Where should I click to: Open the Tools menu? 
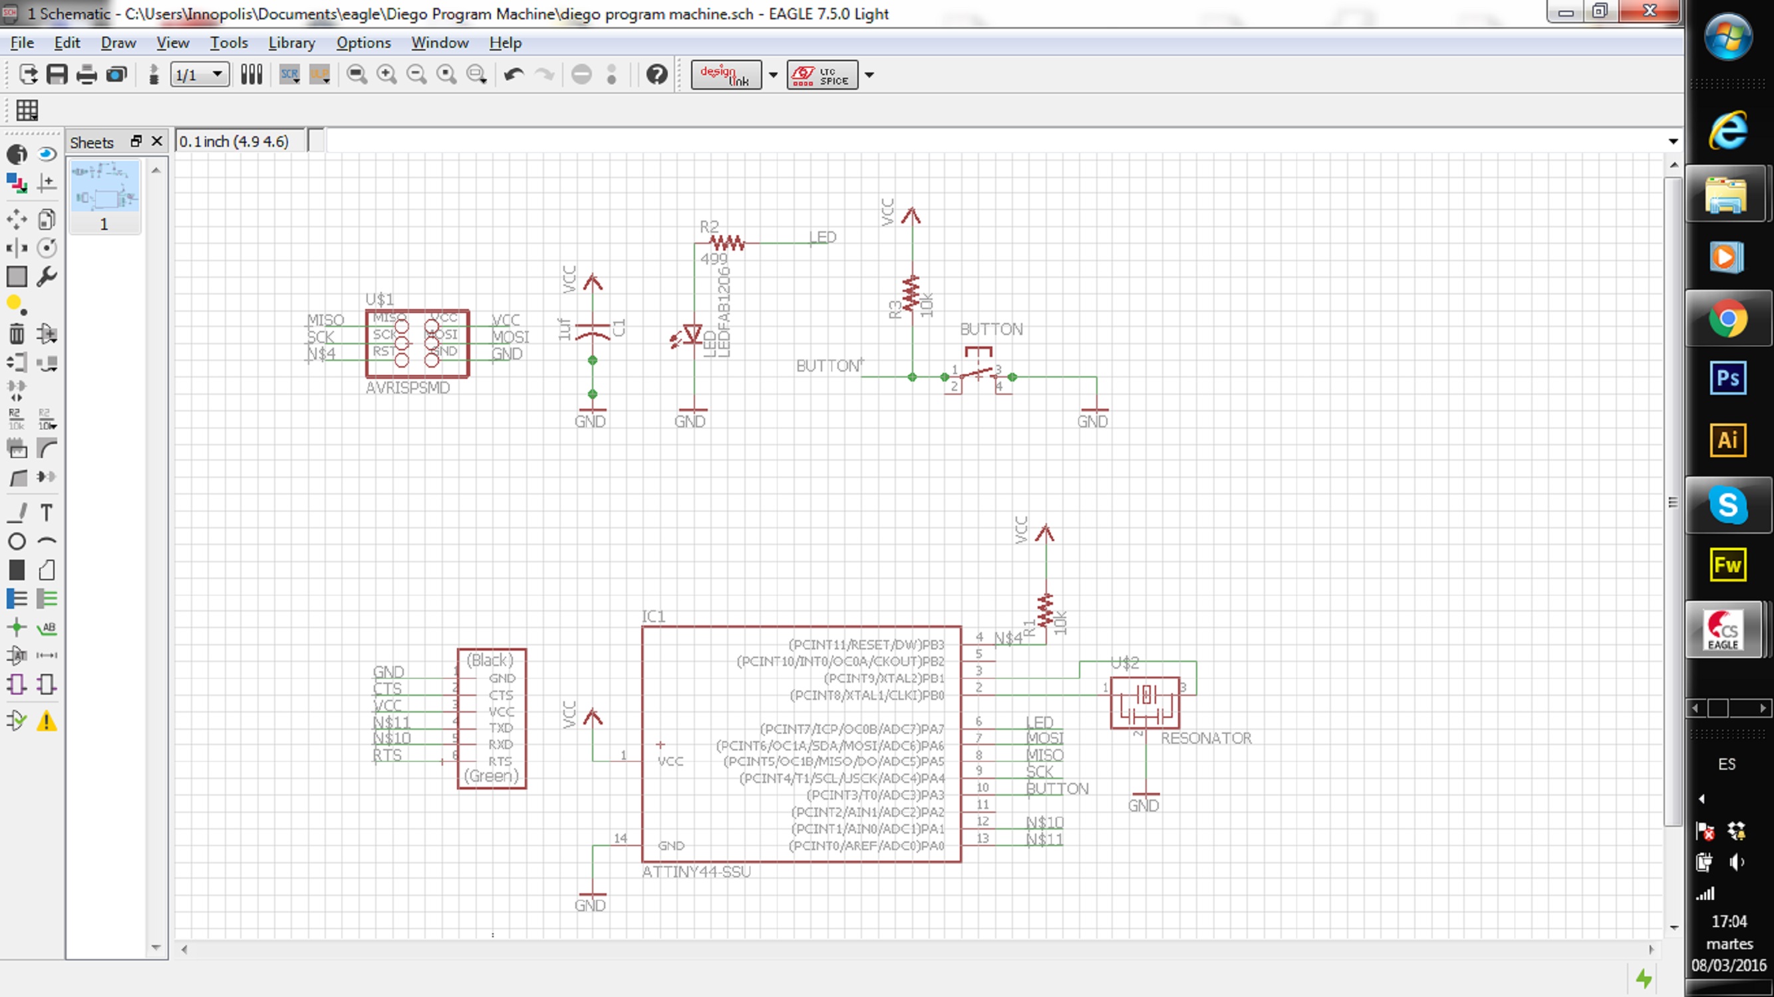coord(229,43)
